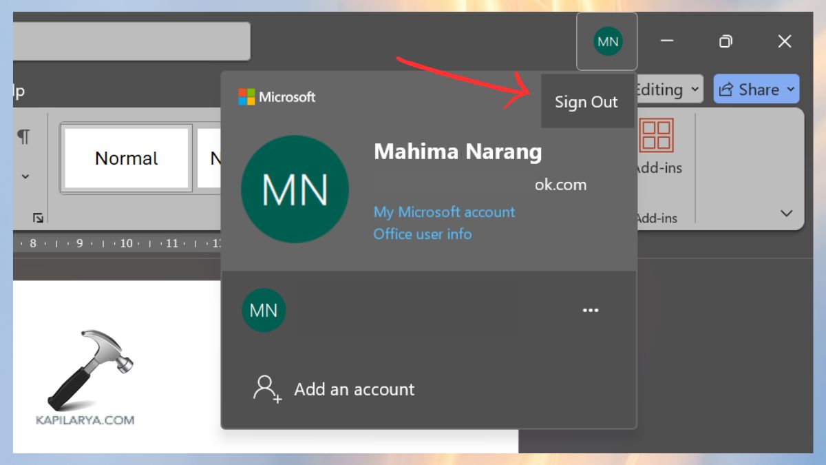Image resolution: width=826 pixels, height=465 pixels.
Task: Open the Share dropdown chevron
Action: pos(789,89)
